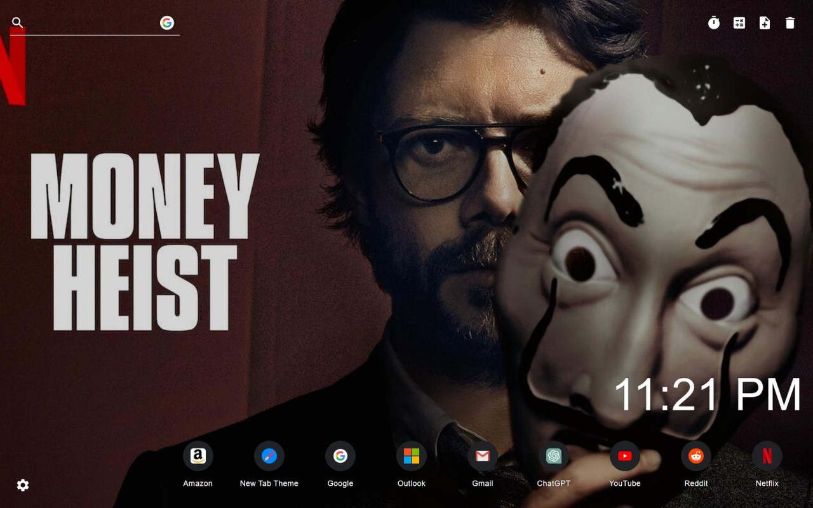Open the Reddit shortcut icon
Screen dimensions: 813x508
coord(696,456)
